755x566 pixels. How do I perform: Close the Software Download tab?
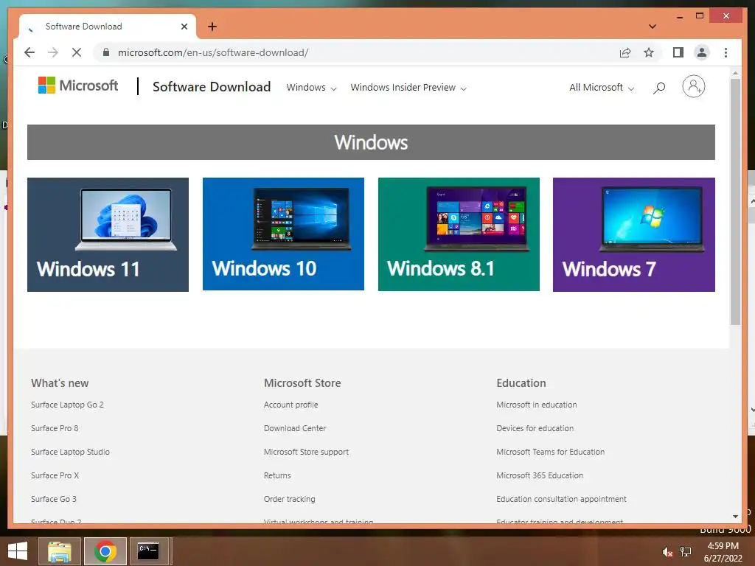(x=184, y=27)
